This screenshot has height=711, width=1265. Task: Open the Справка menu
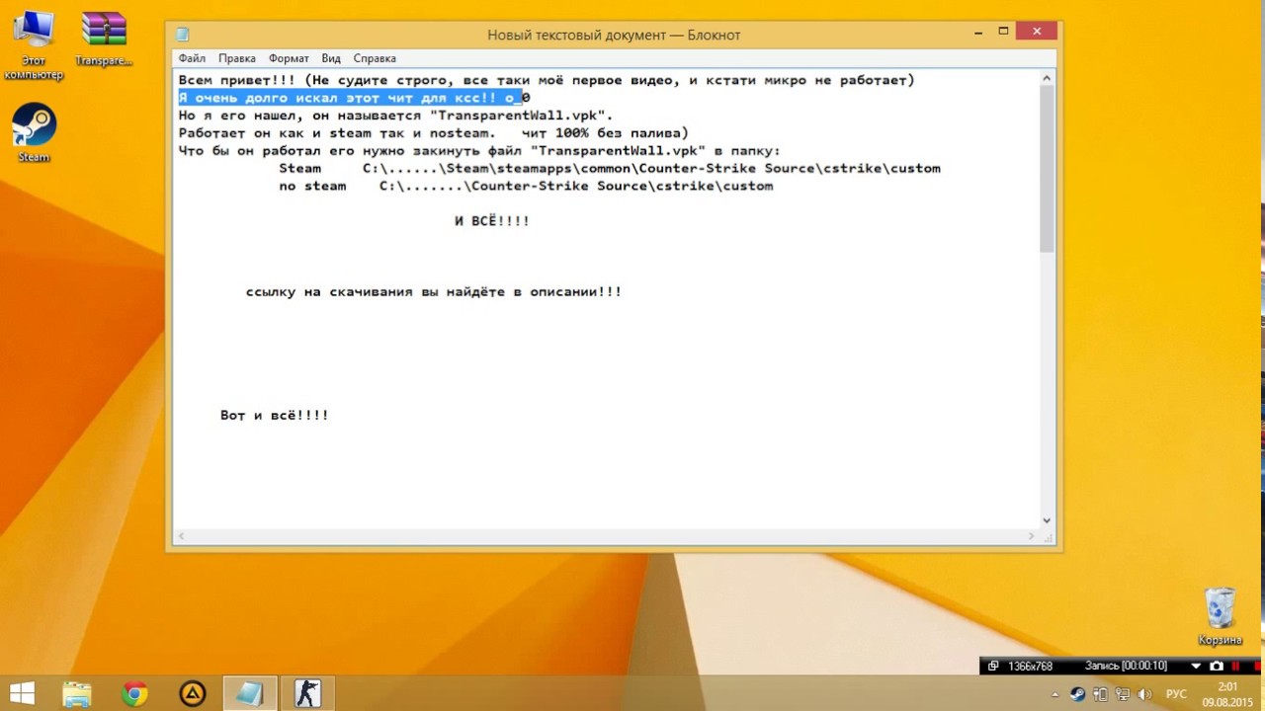(x=375, y=58)
